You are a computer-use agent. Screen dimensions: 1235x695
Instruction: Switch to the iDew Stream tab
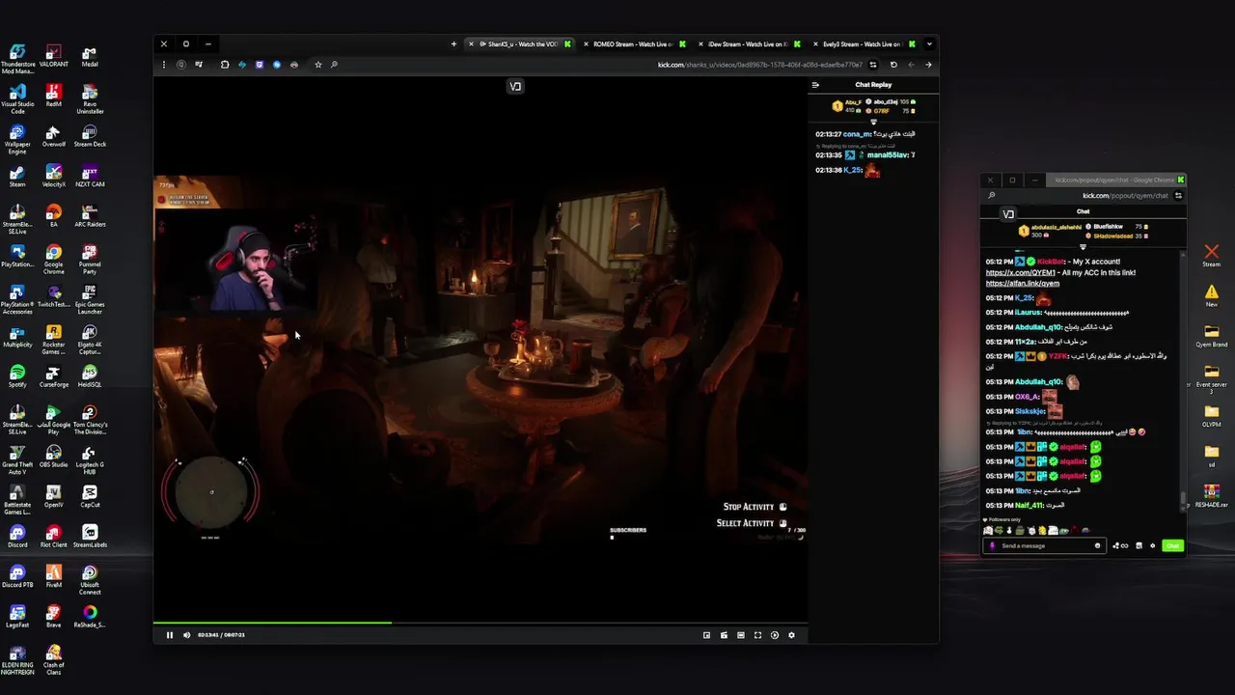pos(749,44)
